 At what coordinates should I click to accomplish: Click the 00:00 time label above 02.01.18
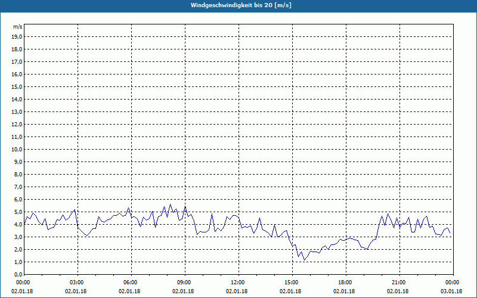[x=23, y=283]
